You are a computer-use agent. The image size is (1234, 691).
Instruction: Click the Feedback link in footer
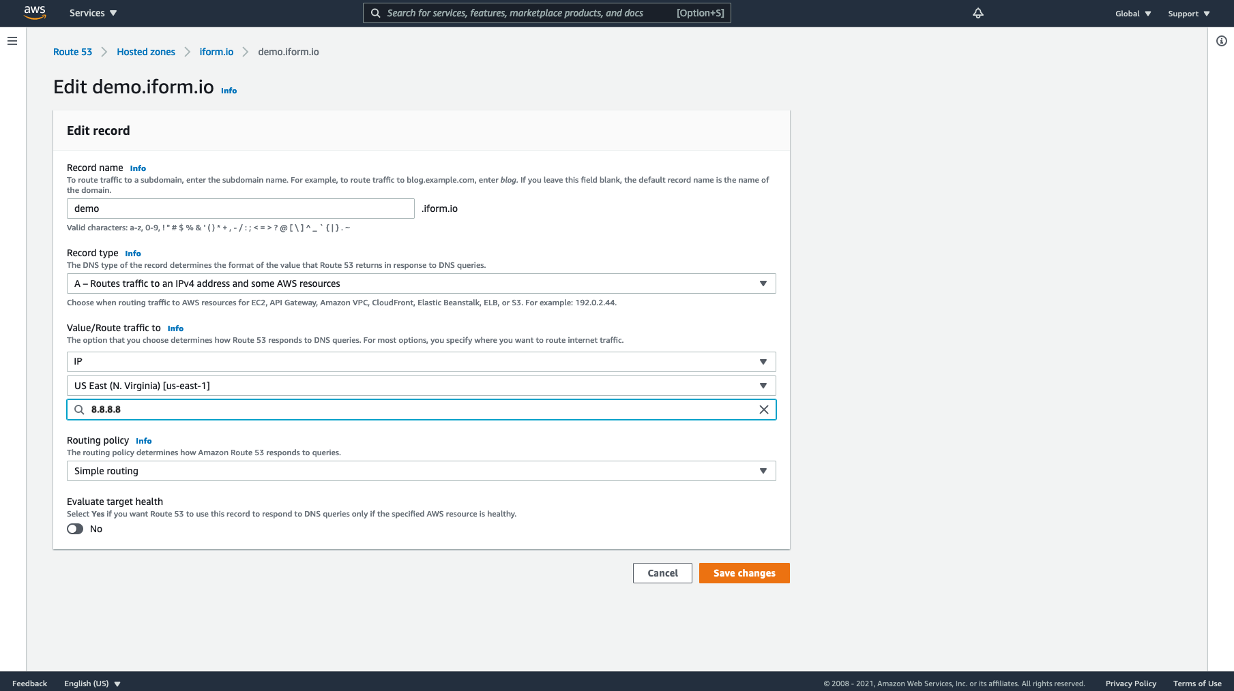click(29, 684)
